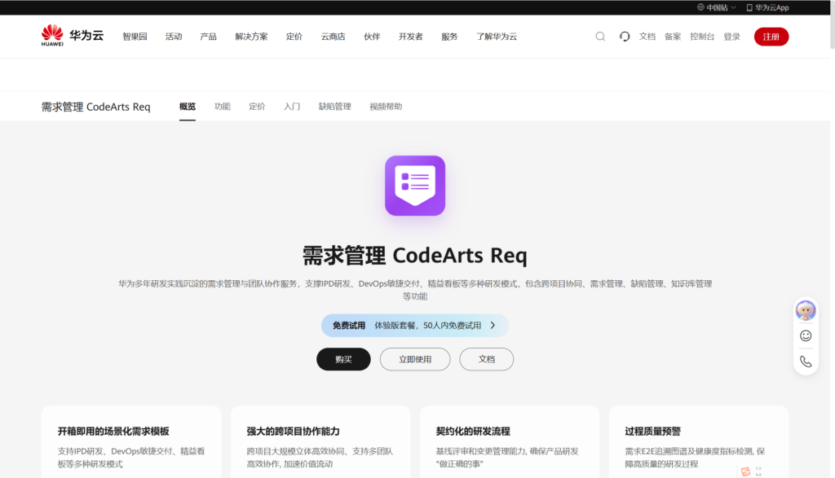Switch to the 入门 tab

292,107
